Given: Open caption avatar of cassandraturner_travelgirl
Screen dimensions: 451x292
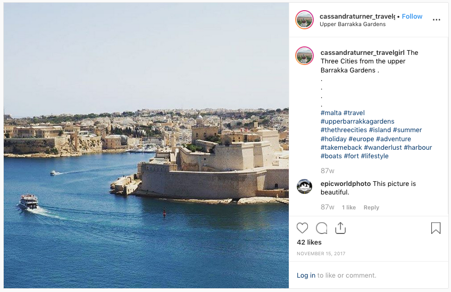Looking at the screenshot, I should pyautogui.click(x=304, y=55).
